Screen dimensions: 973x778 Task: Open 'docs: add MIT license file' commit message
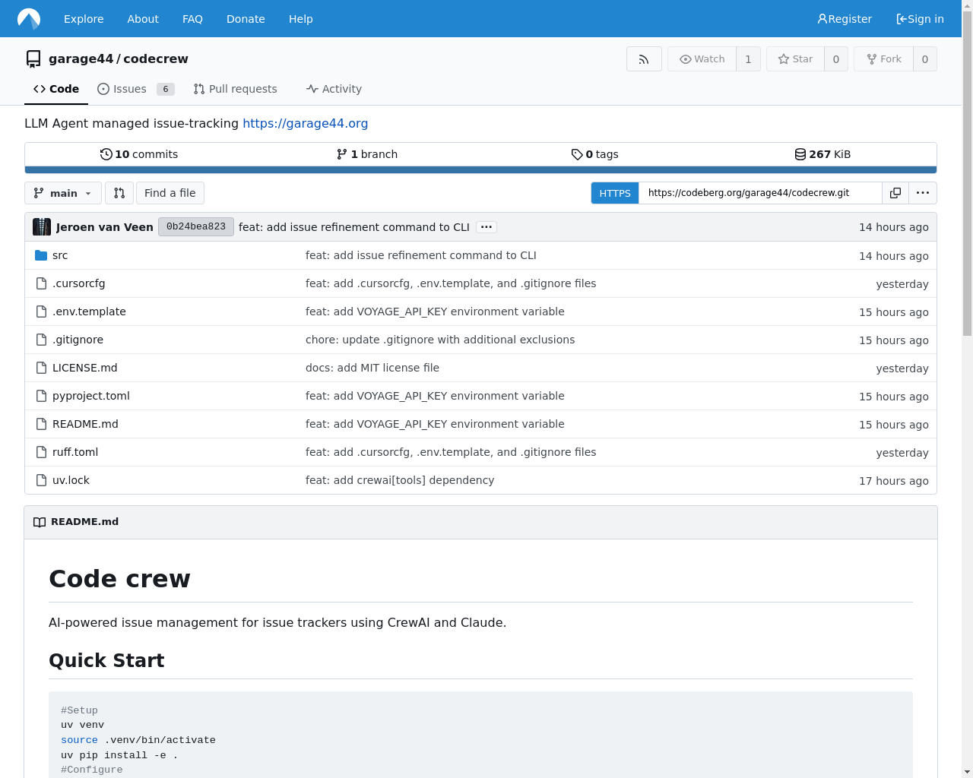click(x=372, y=368)
